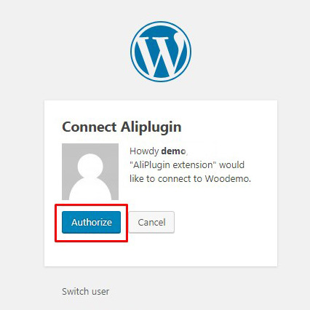Click the shoulders shape of avatar silhouette
Screen dimensions: 310x310
90,190
